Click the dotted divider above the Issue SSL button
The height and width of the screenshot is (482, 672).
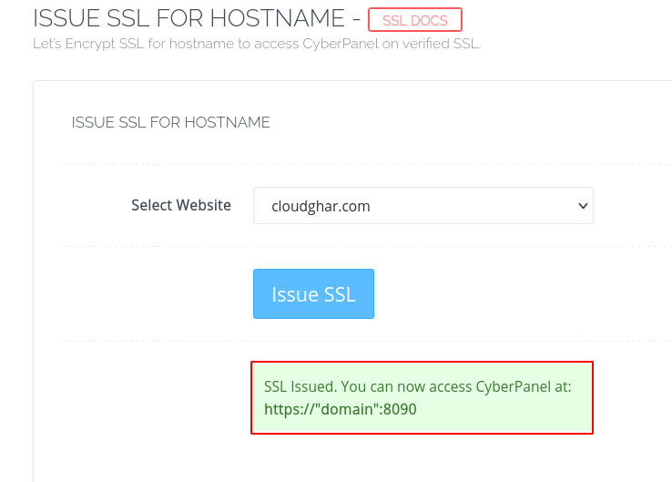coord(366,246)
